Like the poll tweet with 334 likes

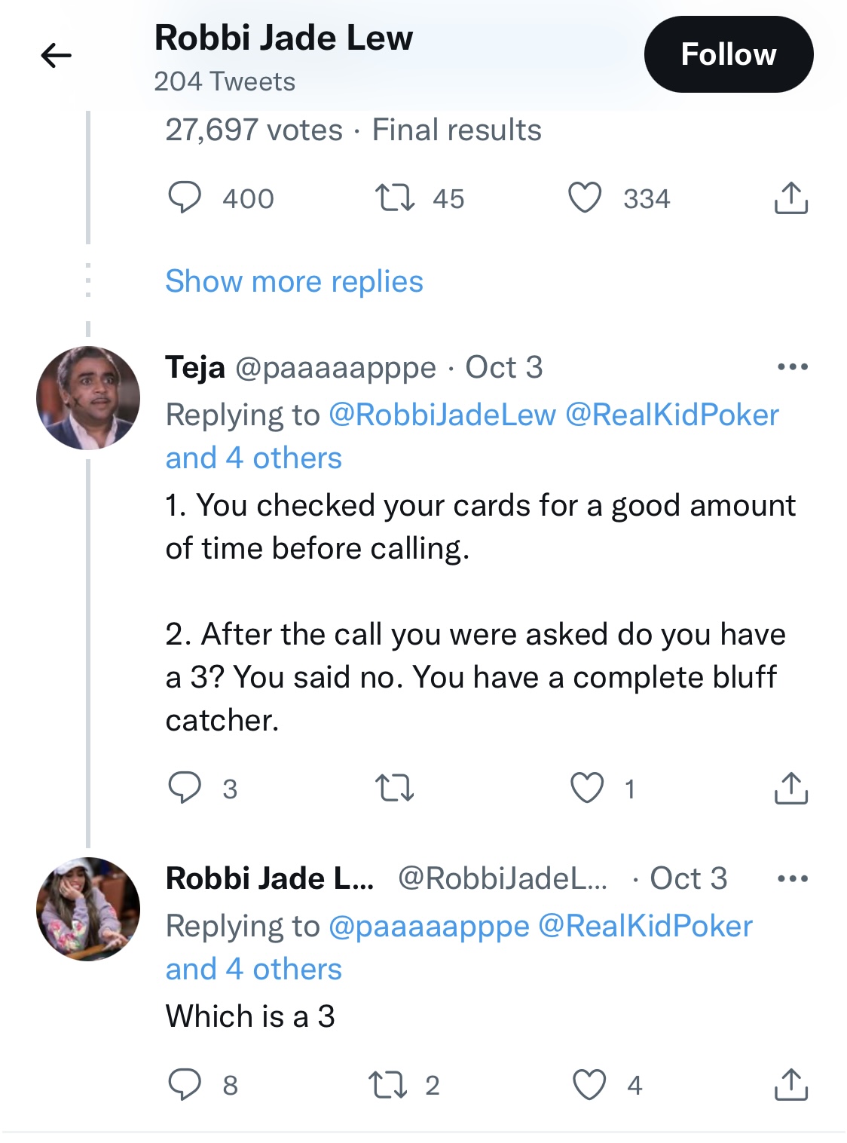[585, 198]
